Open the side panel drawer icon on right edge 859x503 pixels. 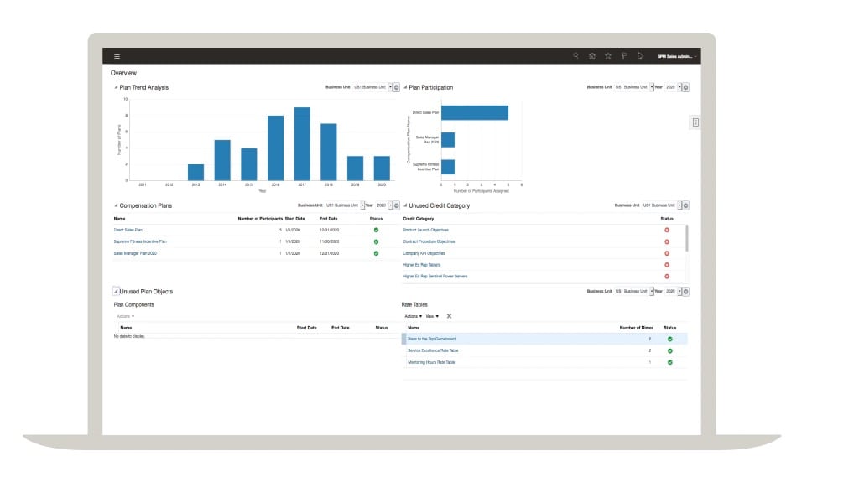pyautogui.click(x=695, y=122)
